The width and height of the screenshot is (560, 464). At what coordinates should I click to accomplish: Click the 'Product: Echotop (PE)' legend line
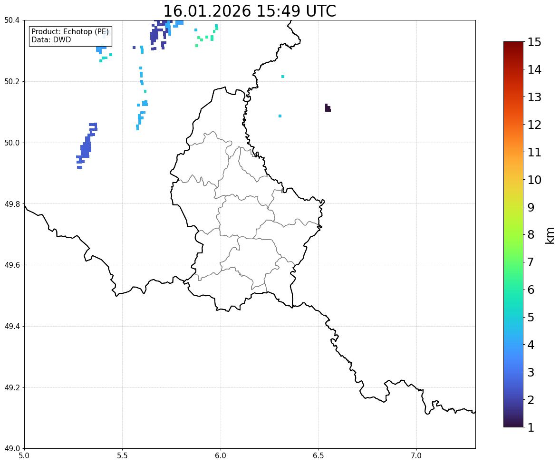tap(70, 31)
